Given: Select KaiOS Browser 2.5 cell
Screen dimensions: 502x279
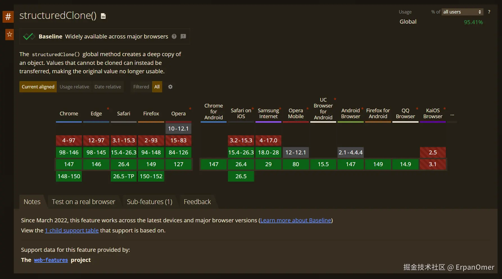Looking at the screenshot, I should point(433,152).
